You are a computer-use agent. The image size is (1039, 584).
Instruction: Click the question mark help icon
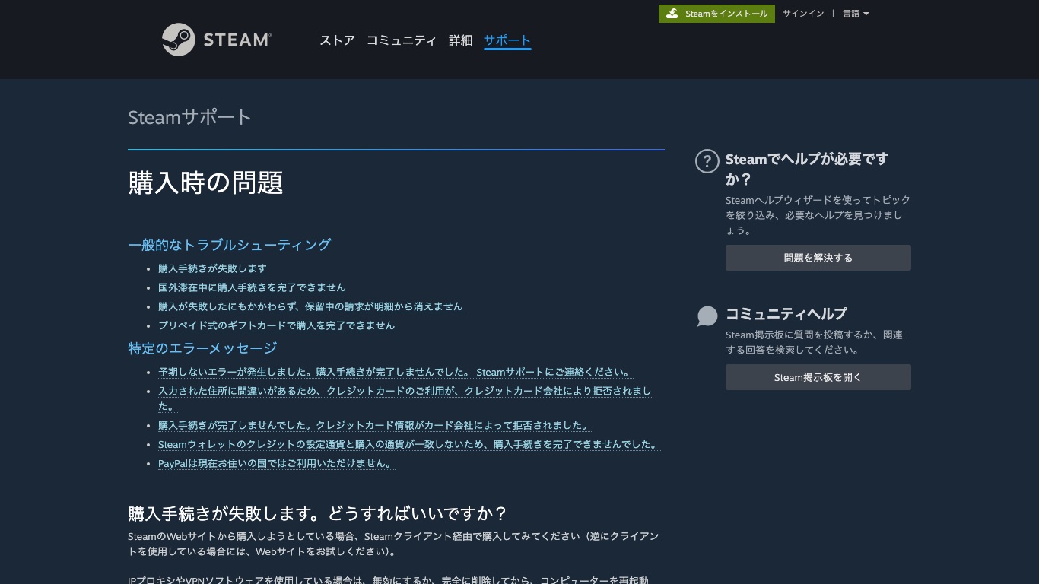click(x=707, y=161)
